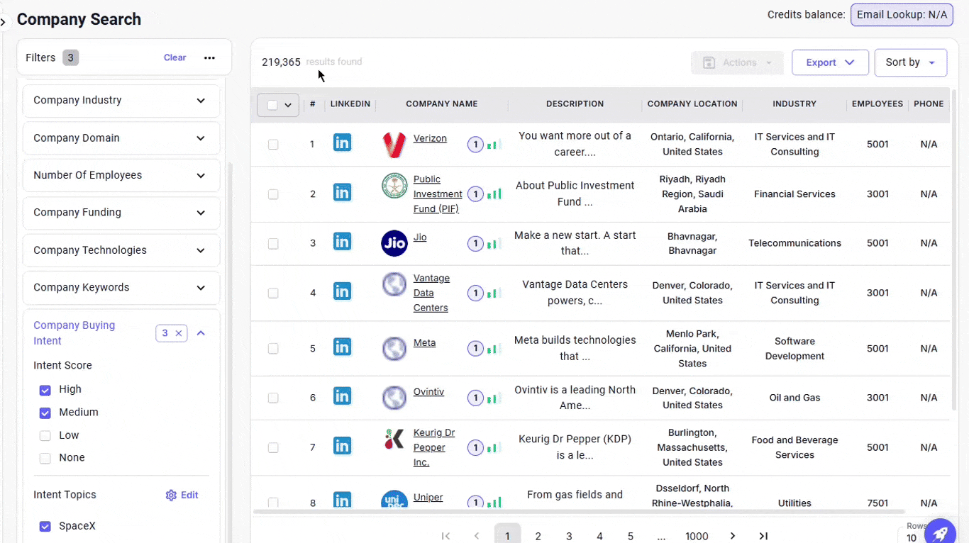
Task: Open Verizon's LinkedIn icon link
Action: point(342,143)
